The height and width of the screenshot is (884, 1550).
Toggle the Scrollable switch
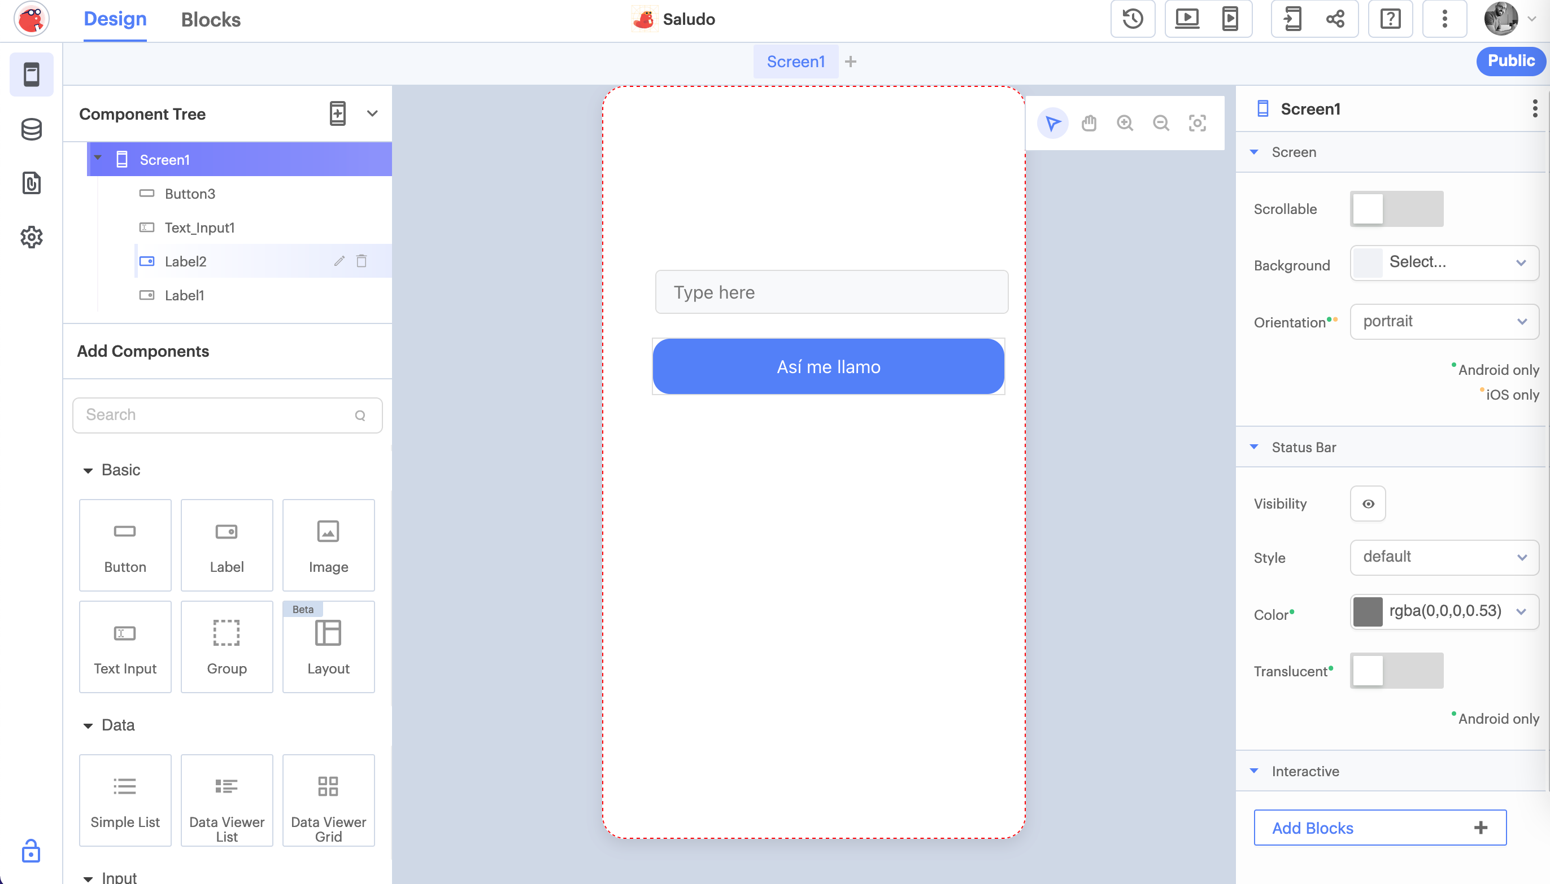coord(1396,209)
